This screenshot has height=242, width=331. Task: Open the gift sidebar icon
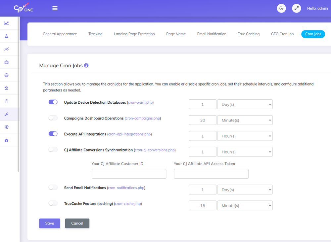pyautogui.click(x=7, y=140)
